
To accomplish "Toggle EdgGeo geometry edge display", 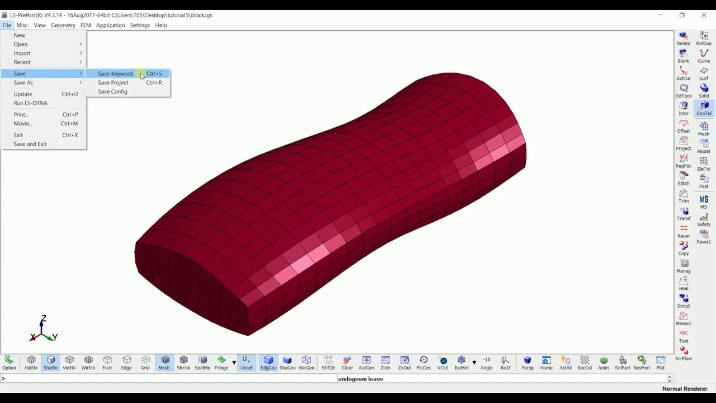I will 268,363.
